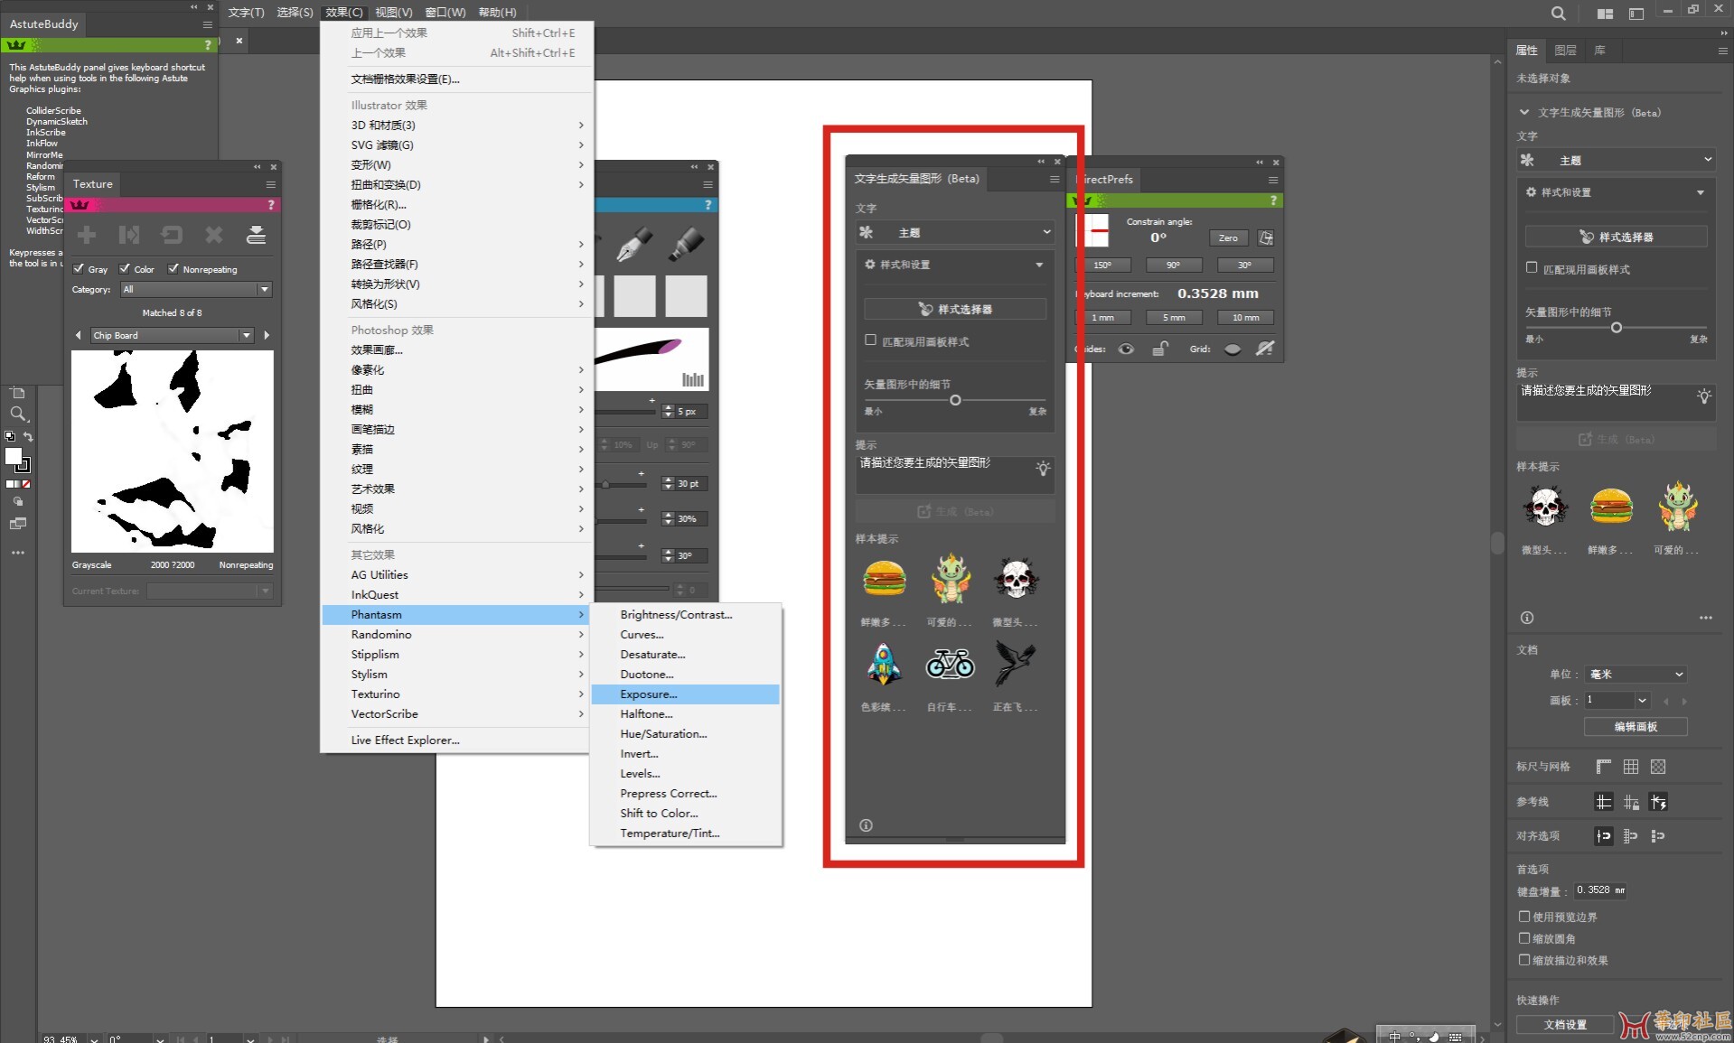Switch to the 图层 tab

(1565, 51)
